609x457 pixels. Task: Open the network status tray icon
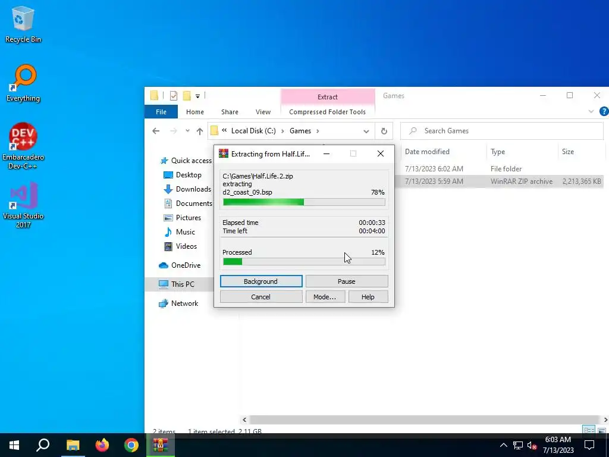518,445
